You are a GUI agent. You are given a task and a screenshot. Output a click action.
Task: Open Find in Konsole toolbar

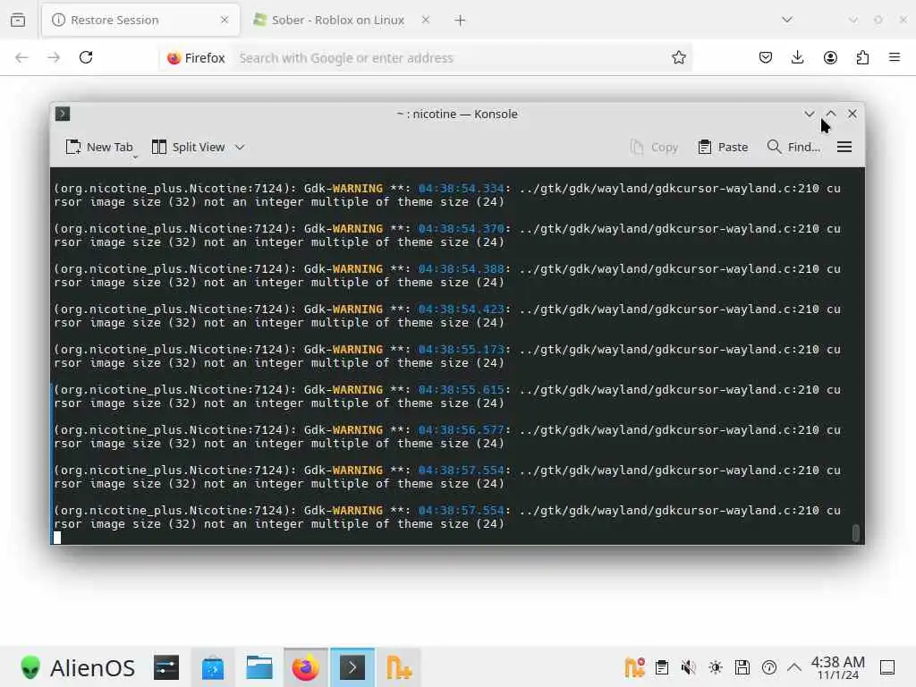(x=793, y=148)
